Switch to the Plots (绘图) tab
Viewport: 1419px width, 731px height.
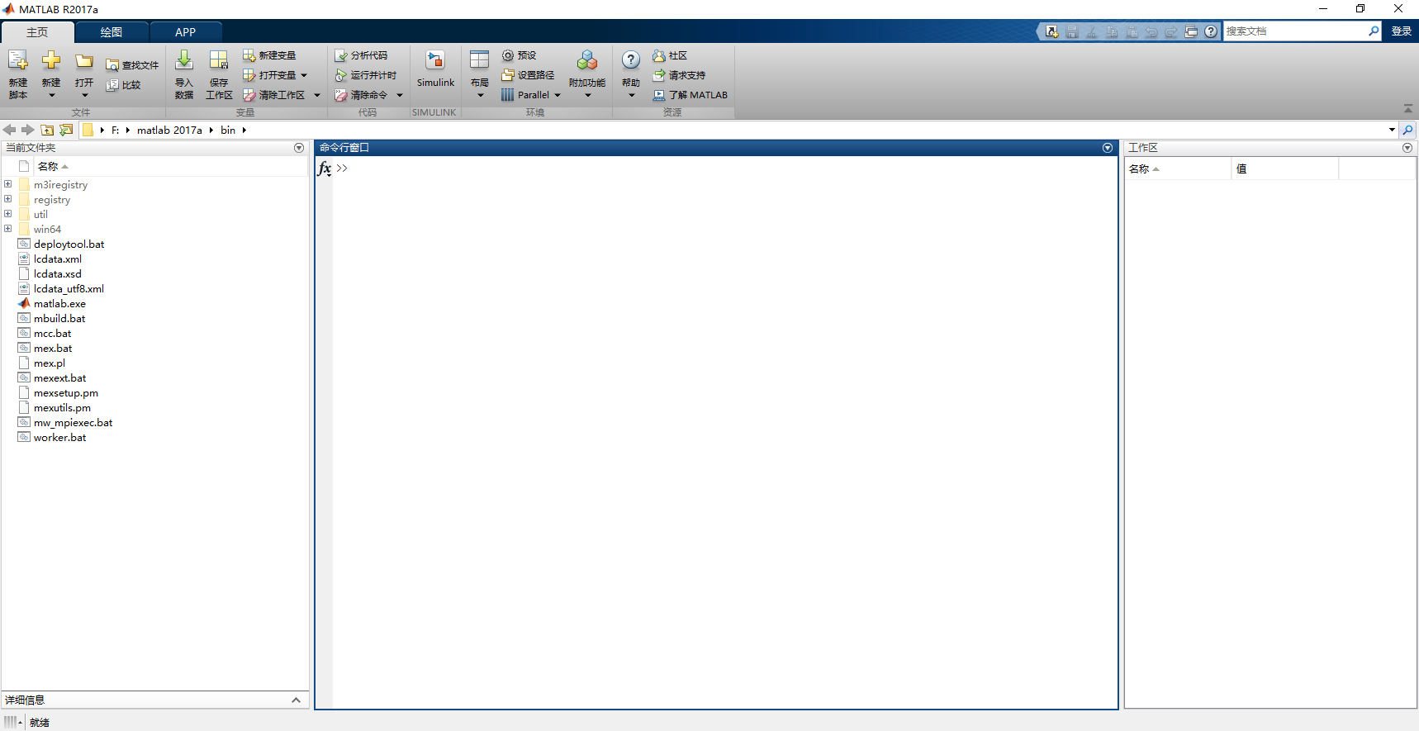click(112, 32)
